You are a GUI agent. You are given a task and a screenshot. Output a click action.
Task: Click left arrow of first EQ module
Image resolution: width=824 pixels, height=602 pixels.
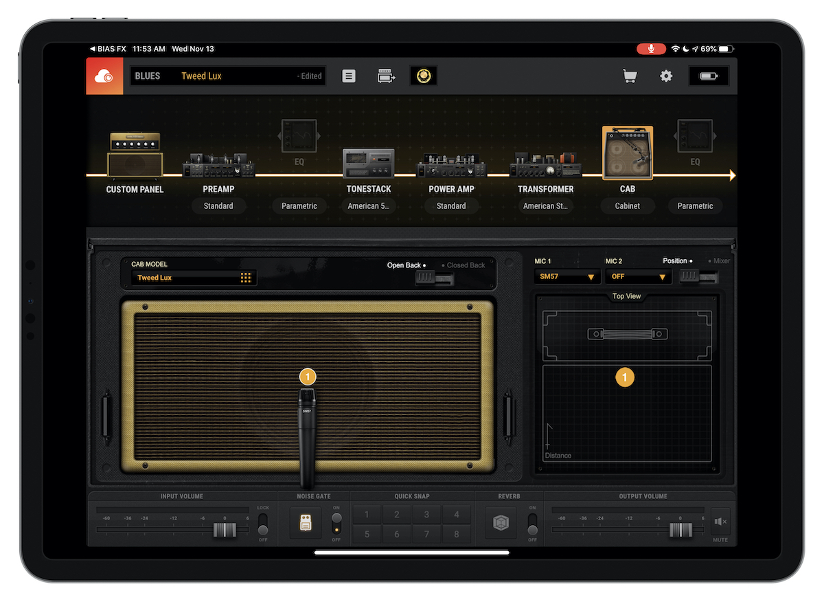279,137
